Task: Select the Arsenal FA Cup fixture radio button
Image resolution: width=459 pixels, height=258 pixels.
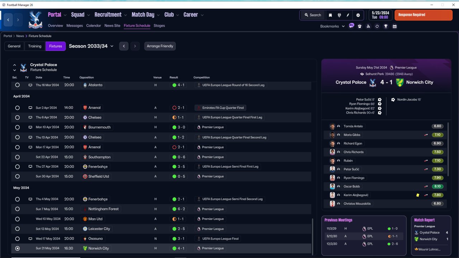Action: point(17,108)
